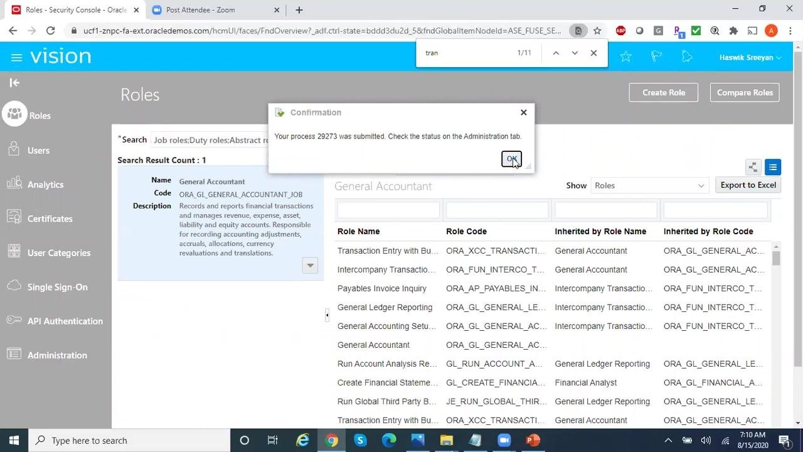Focus the Role Code filter field
This screenshot has width=803, height=452.
coord(497,210)
